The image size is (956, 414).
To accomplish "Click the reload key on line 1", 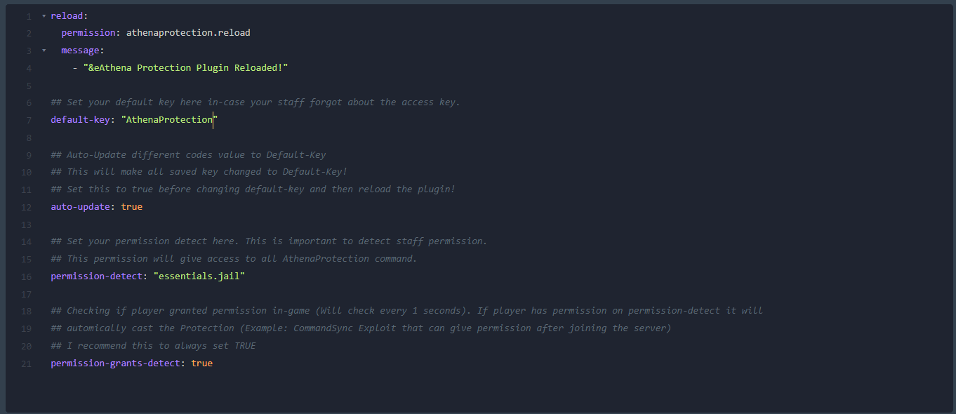I will click(x=67, y=15).
